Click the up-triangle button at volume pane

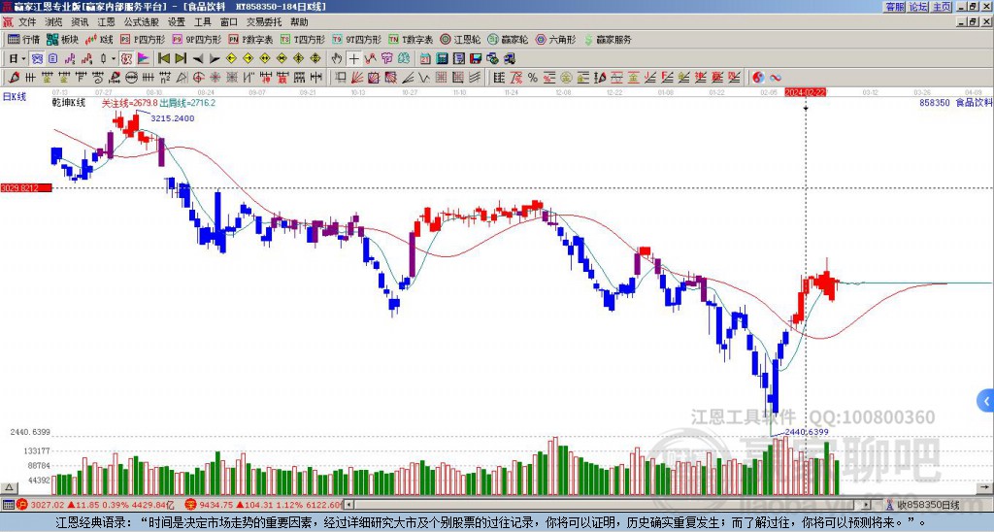pos(9,487)
